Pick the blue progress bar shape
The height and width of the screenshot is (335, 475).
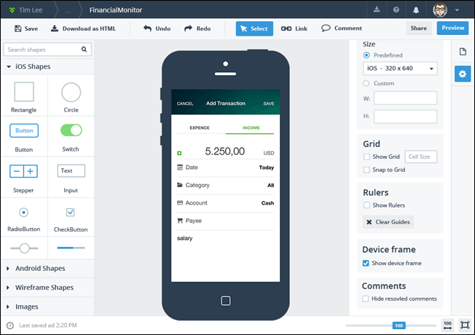[71, 248]
